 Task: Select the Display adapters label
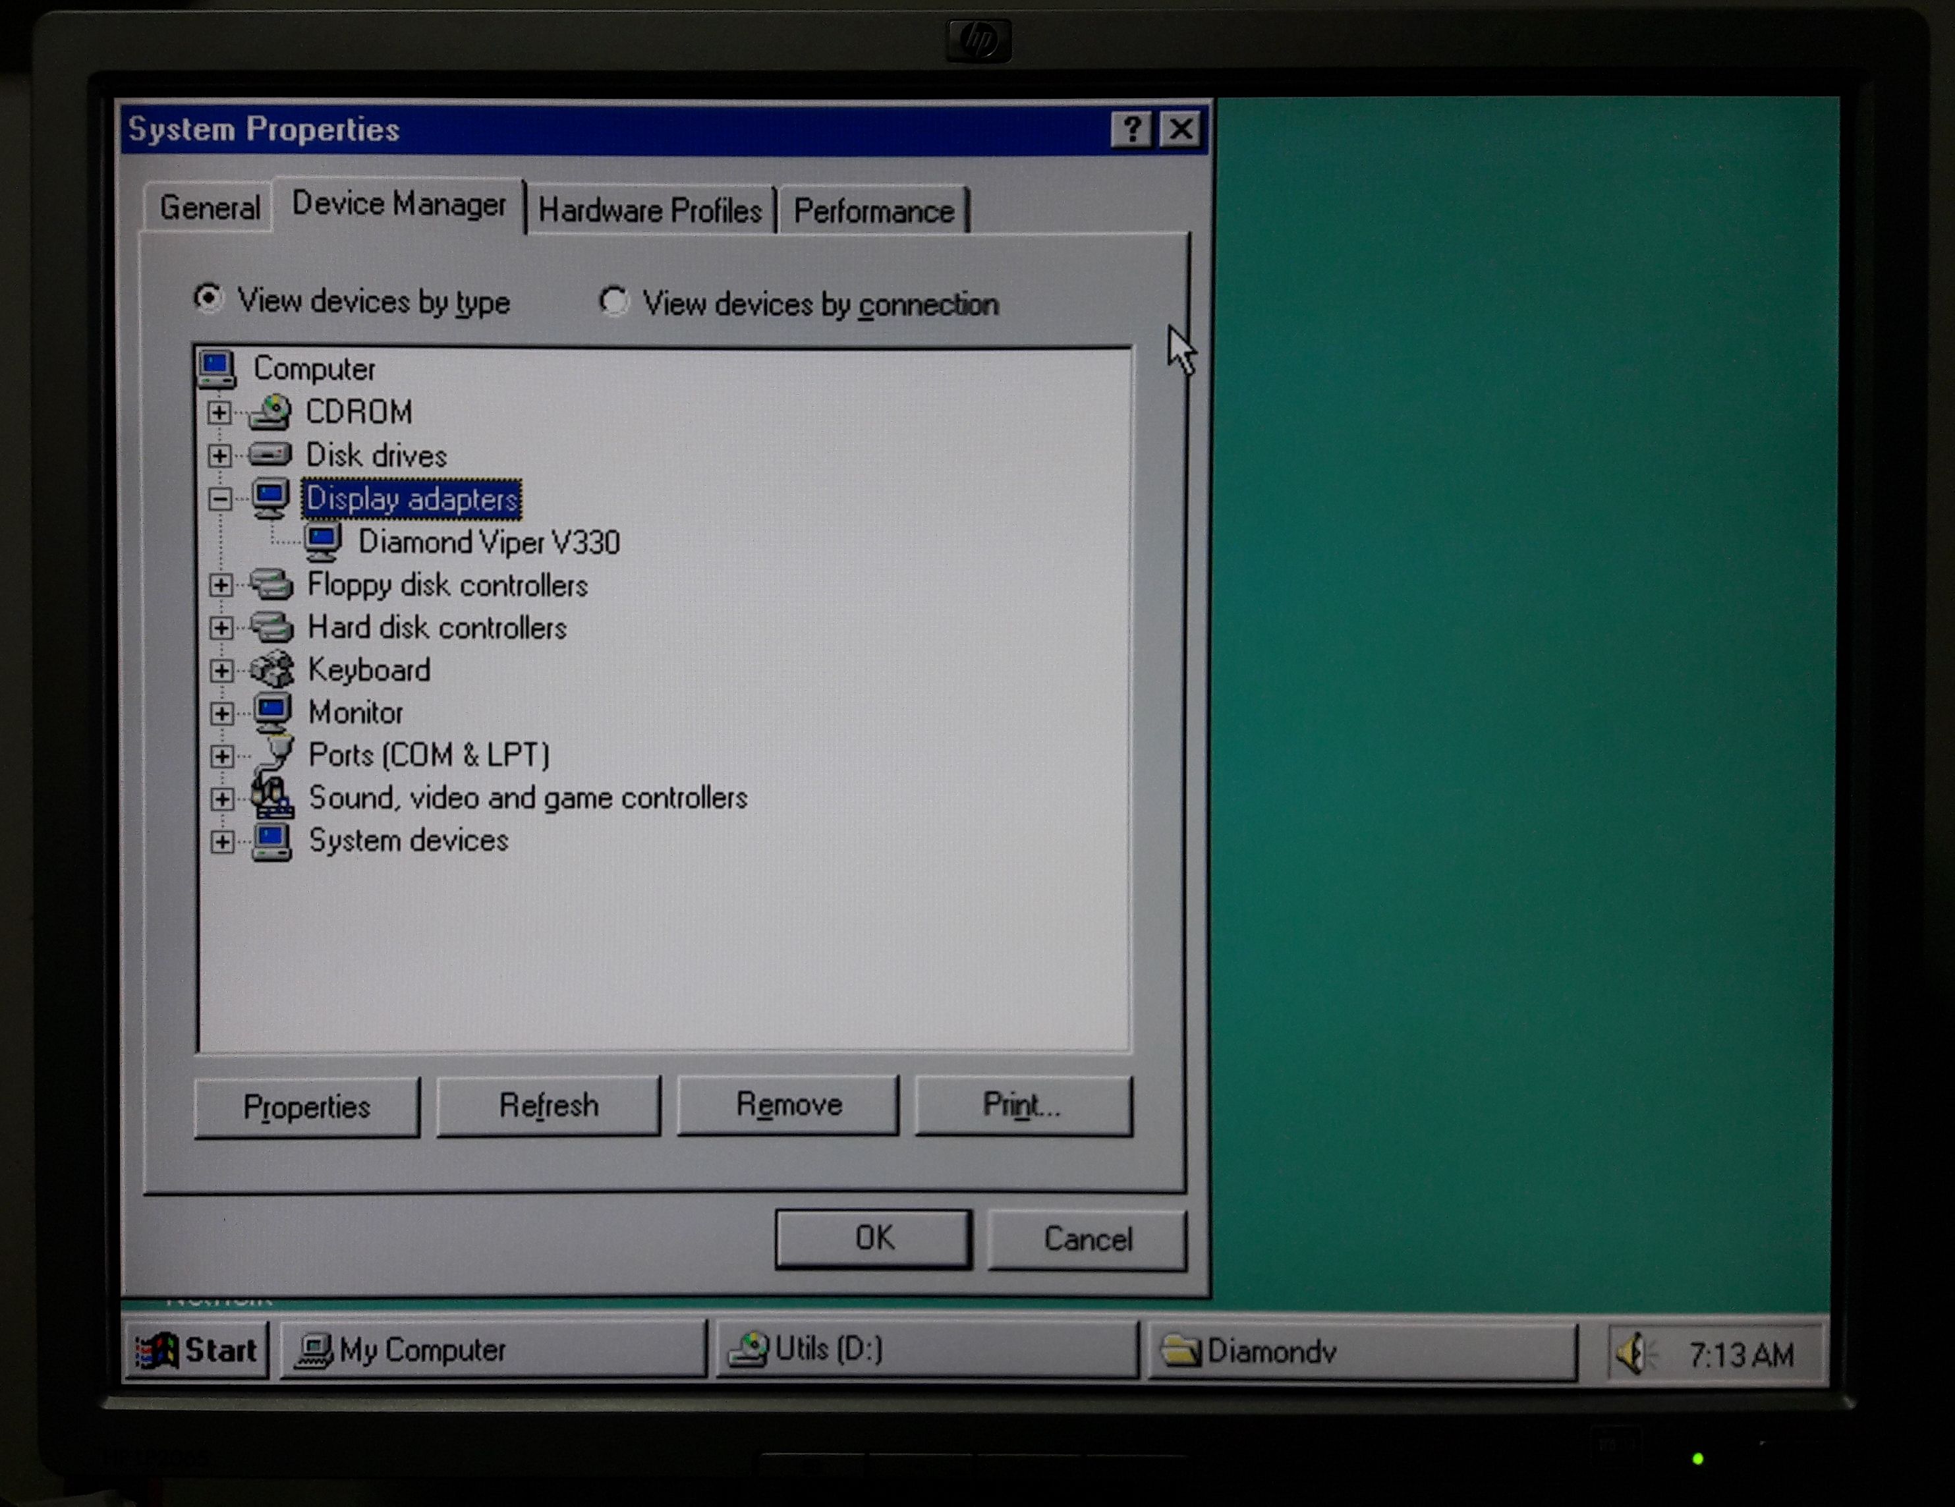412,499
